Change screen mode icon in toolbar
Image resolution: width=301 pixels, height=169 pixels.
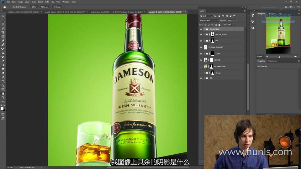click(3, 118)
